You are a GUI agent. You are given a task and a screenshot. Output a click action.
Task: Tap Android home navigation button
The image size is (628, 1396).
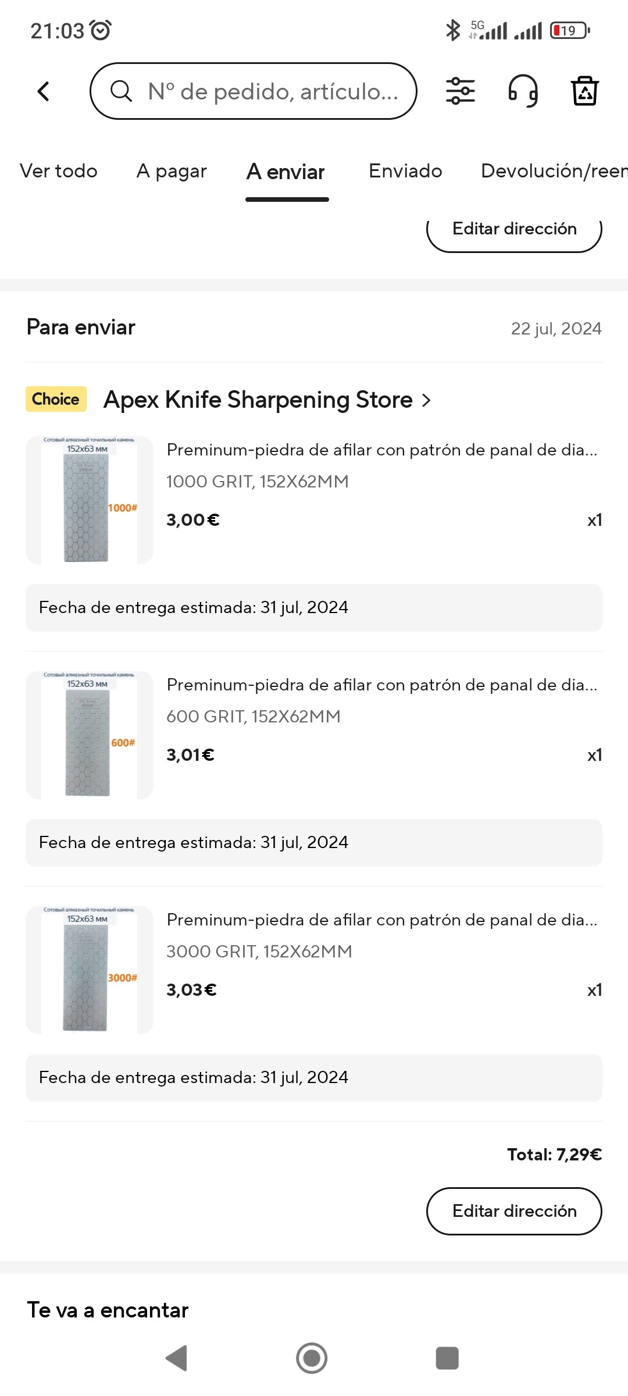(312, 1358)
